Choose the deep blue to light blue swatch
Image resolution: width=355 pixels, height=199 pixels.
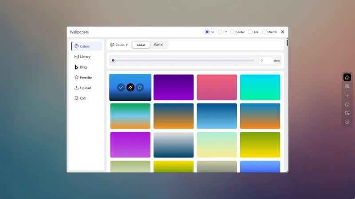pyautogui.click(x=217, y=116)
